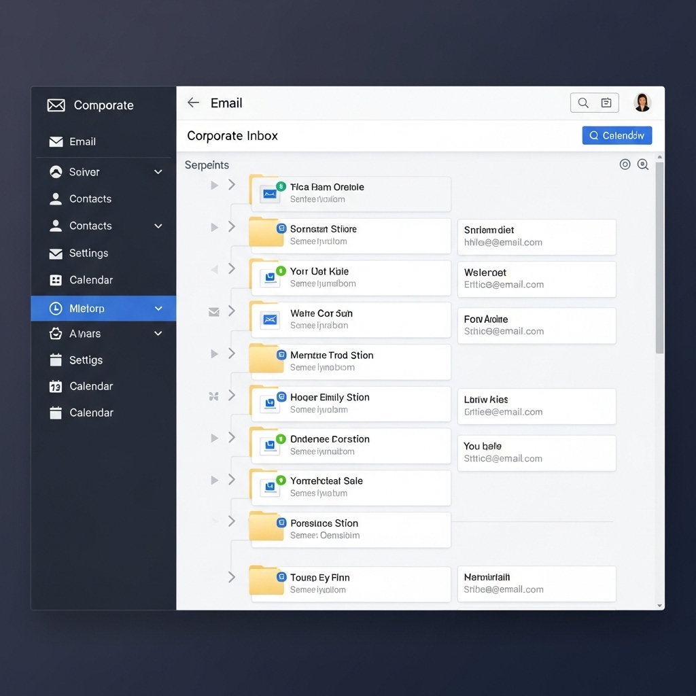Click the circular target icon near Serpeints
Image resolution: width=696 pixels, height=696 pixels.
pos(625,164)
